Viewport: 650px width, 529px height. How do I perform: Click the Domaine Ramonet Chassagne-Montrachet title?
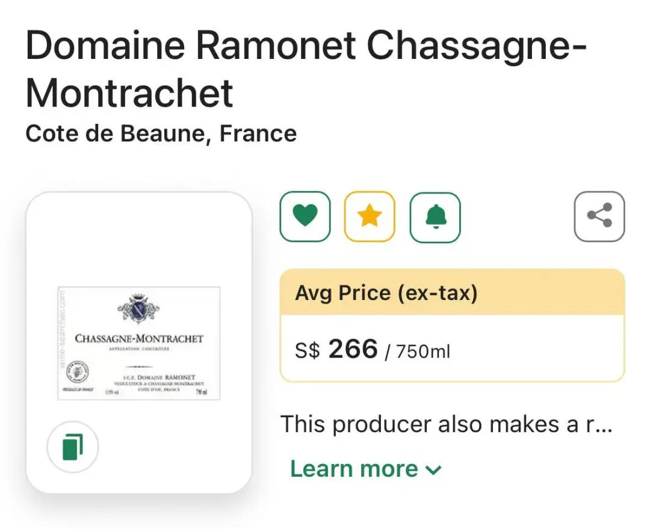click(306, 70)
